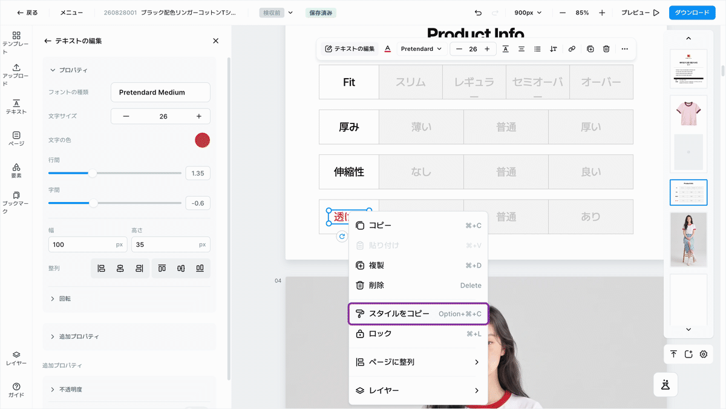Zoom in with the plus next to 85%
This screenshot has height=409, width=726.
tap(602, 13)
